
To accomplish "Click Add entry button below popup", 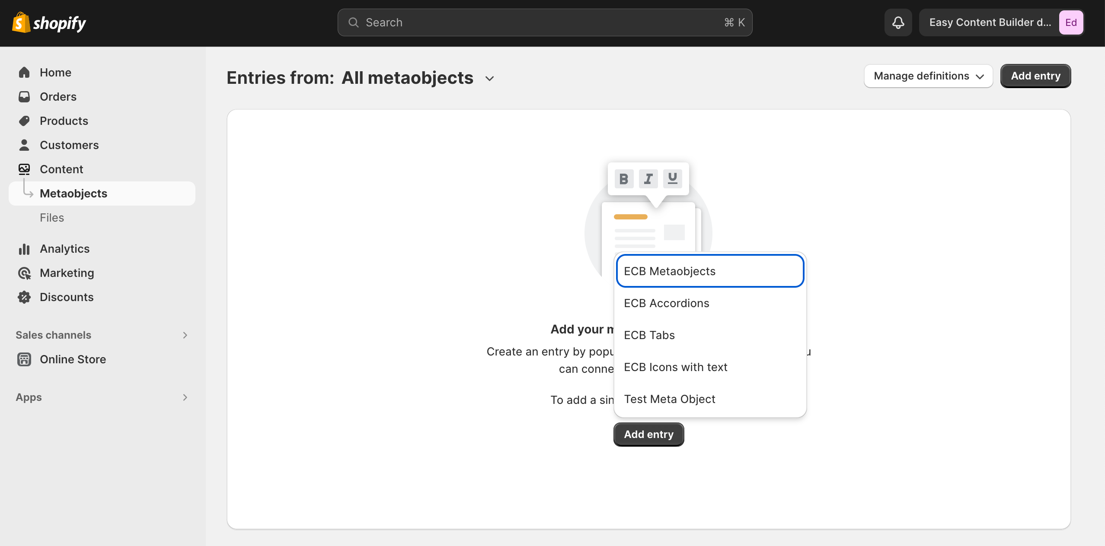I will pos(648,435).
